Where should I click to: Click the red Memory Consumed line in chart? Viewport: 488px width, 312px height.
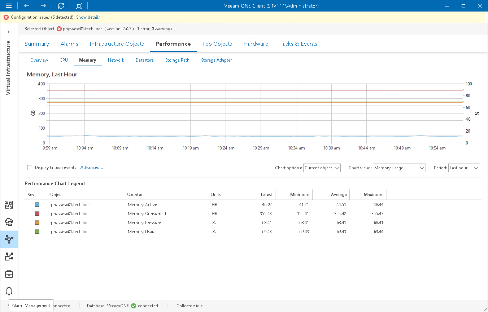point(255,90)
